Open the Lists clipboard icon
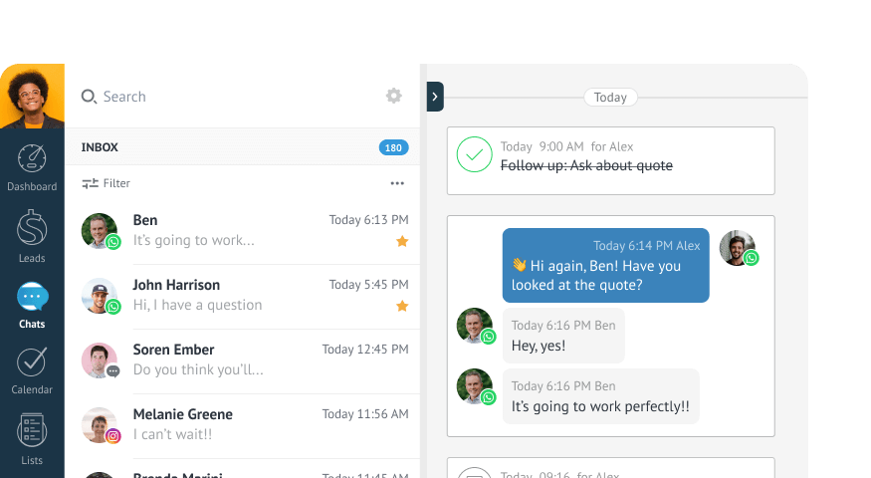Image resolution: width=871 pixels, height=478 pixels. tap(32, 431)
